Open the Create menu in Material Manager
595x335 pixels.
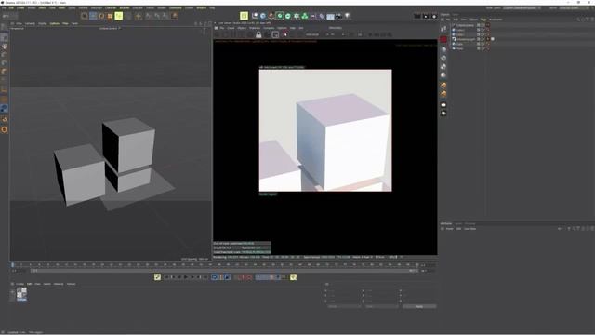[20, 284]
